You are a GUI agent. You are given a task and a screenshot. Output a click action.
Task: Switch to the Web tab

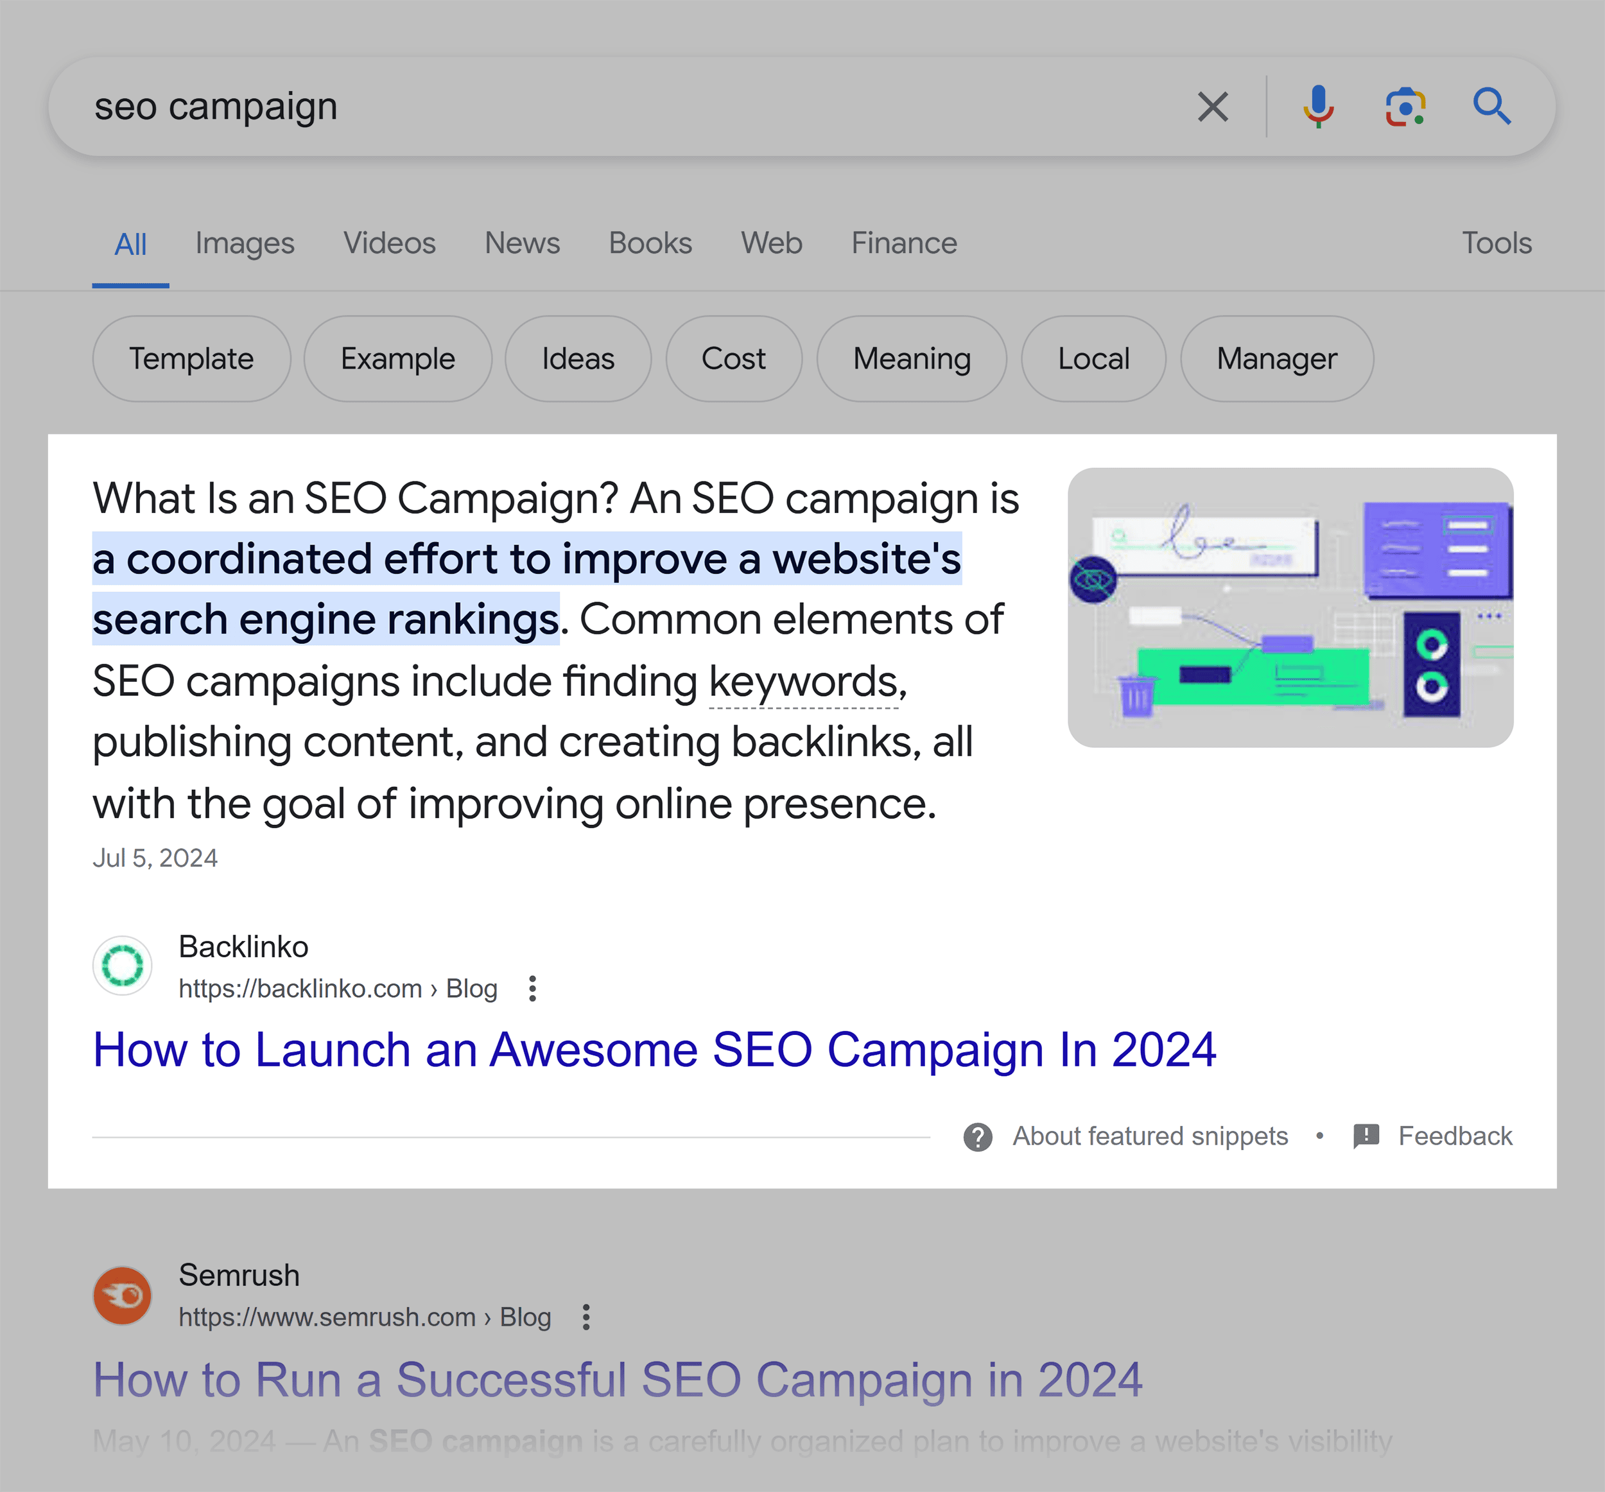tap(772, 244)
